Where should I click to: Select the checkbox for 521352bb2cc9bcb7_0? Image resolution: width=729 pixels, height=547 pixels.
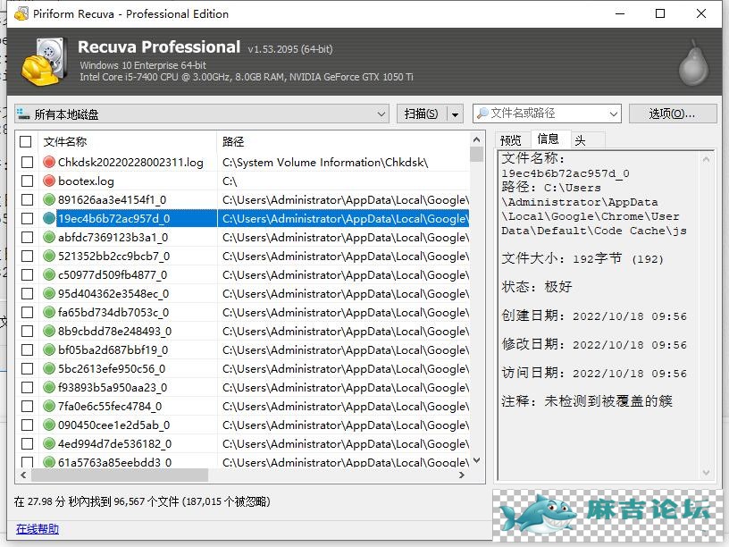point(28,256)
